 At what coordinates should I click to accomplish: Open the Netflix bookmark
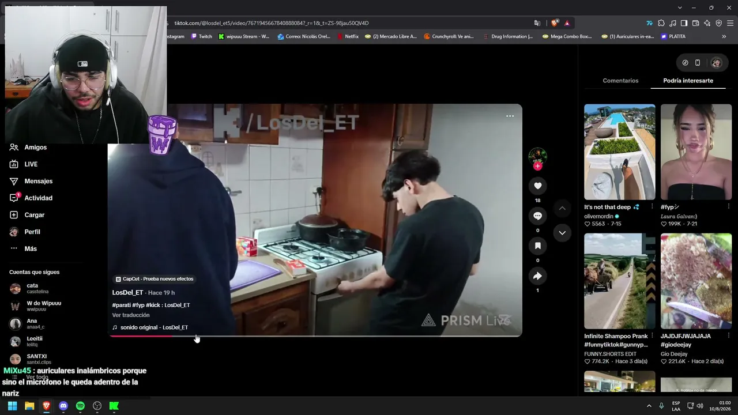tap(348, 36)
